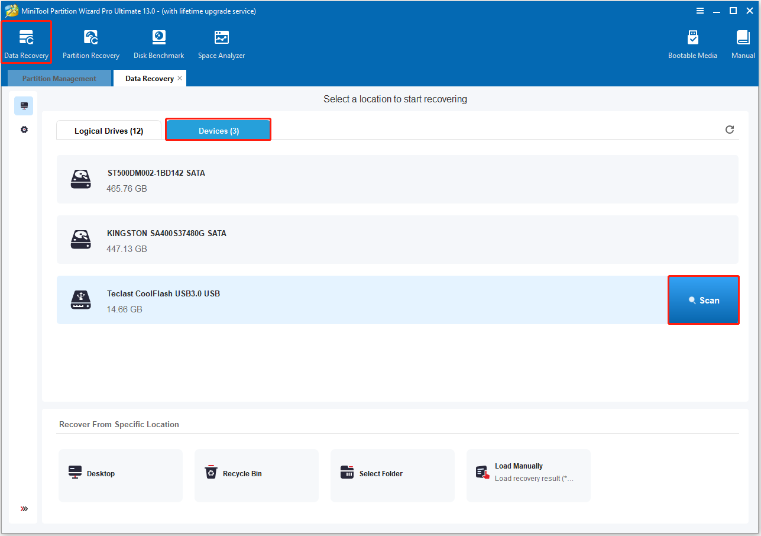Expand the left sidebar panel
Screen dimensions: 761x536
24,508
